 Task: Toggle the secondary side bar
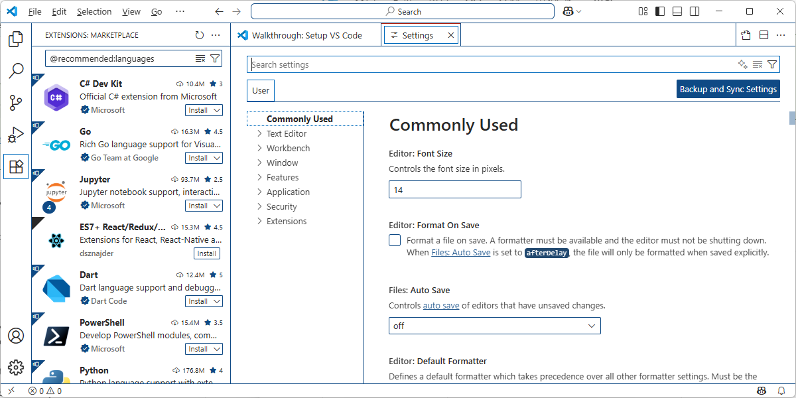coord(695,11)
